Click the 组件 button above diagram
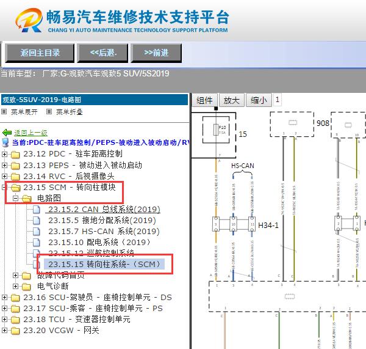Screen dimensions: 366x349 click(x=204, y=101)
